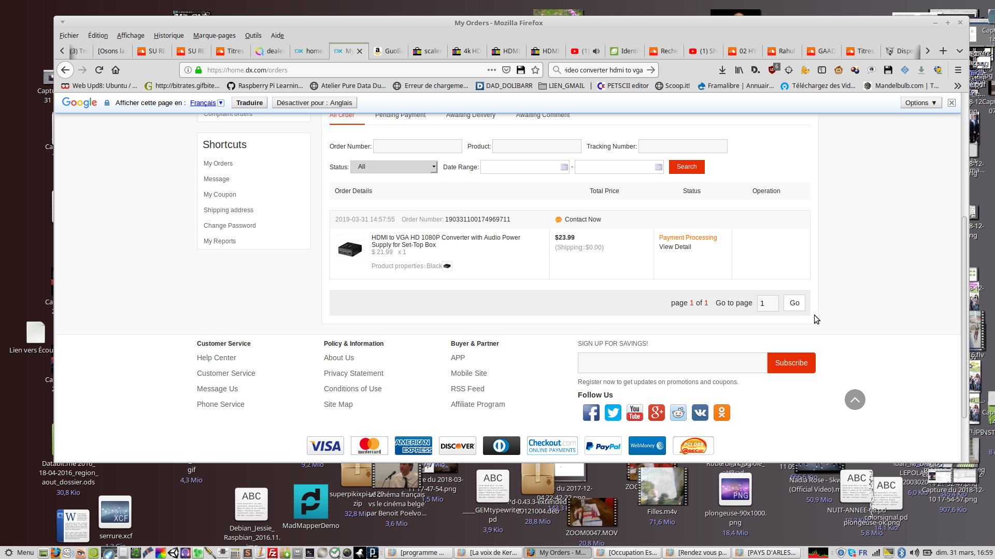Open the Firefox downloads arrow icon

point(722,70)
